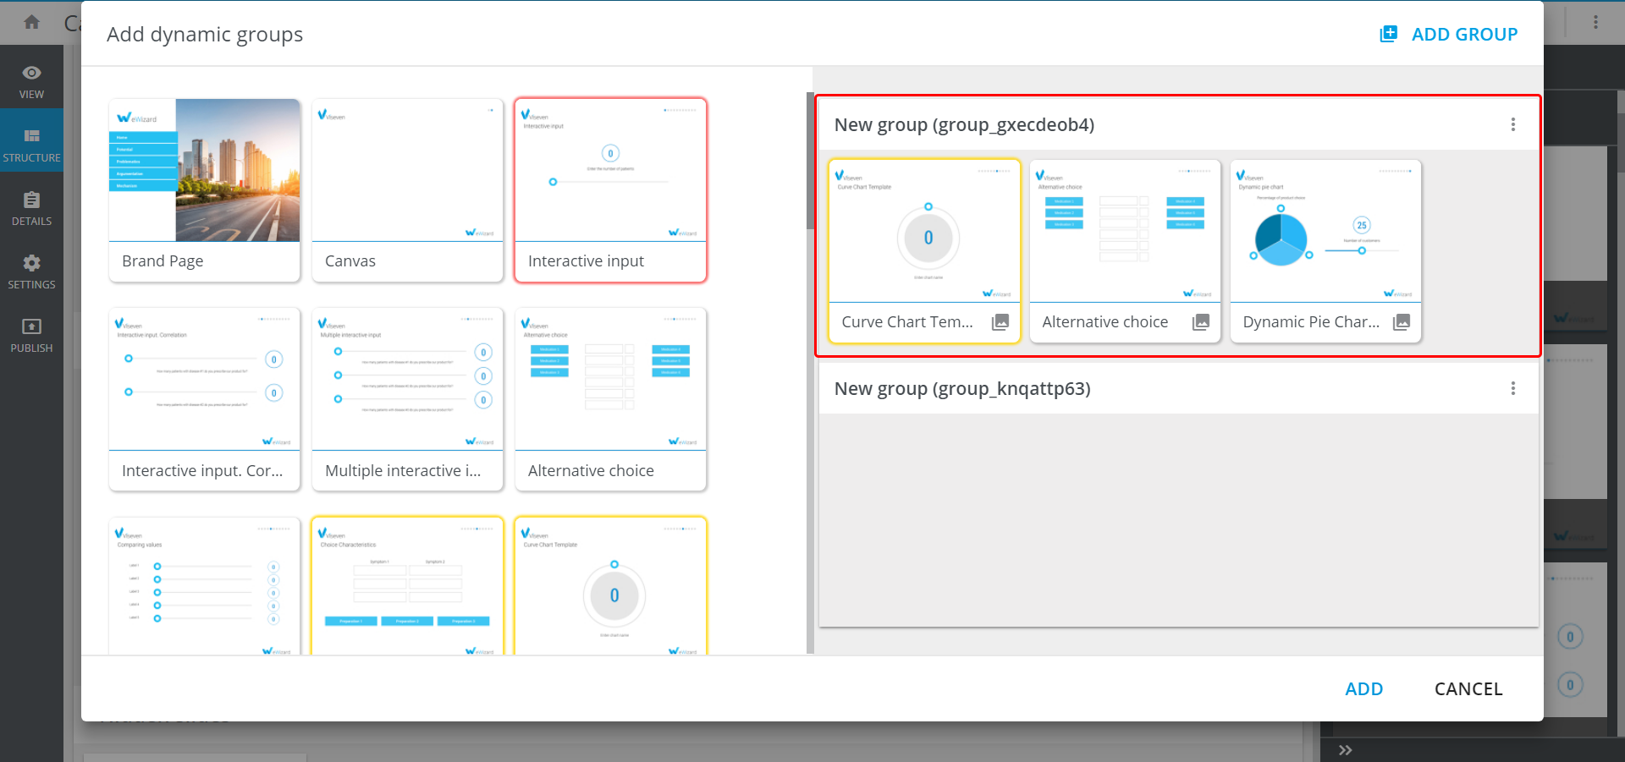Select the Interactive input template
This screenshot has width=1625, height=762.
click(610, 171)
